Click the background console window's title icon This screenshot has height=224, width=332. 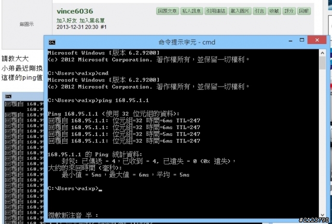coord(8,96)
